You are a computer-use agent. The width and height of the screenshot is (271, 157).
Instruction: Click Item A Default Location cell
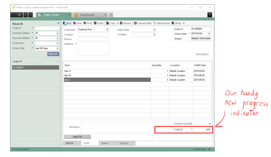tap(181, 71)
